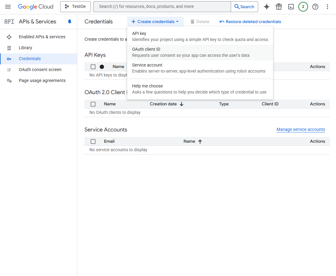
Task: Click the Service Accounts Actions column header
Action: (317, 141)
